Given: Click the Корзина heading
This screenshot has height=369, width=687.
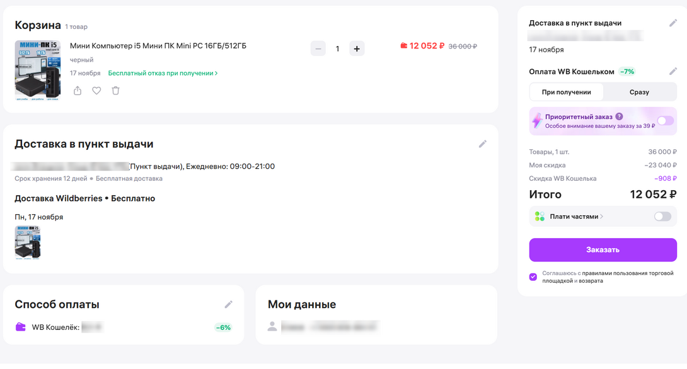Looking at the screenshot, I should click(x=38, y=25).
